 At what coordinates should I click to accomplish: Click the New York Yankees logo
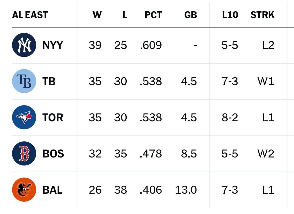pyautogui.click(x=24, y=45)
